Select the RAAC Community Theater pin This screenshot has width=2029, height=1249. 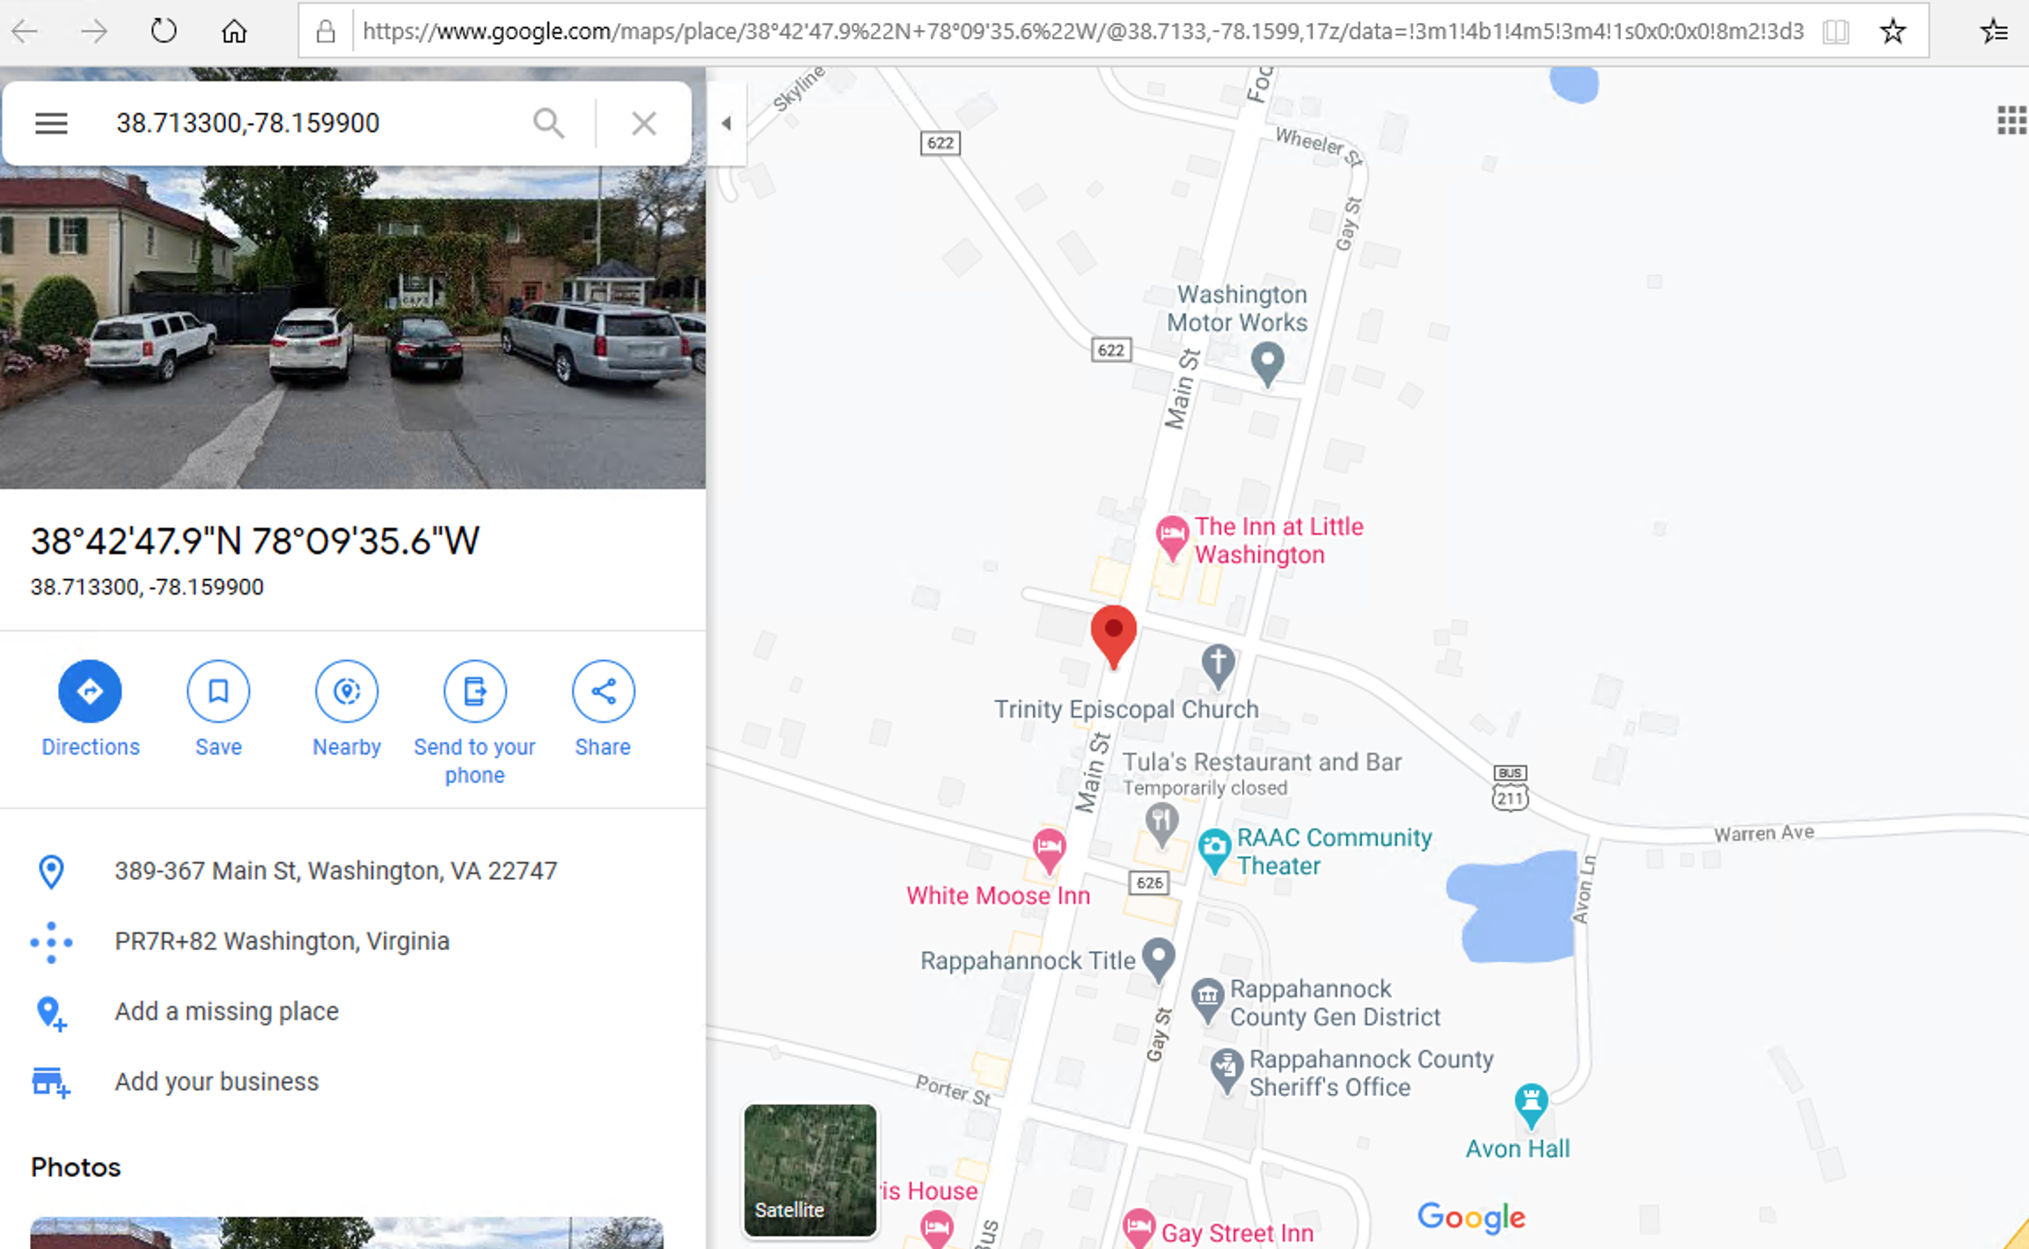1214,851
